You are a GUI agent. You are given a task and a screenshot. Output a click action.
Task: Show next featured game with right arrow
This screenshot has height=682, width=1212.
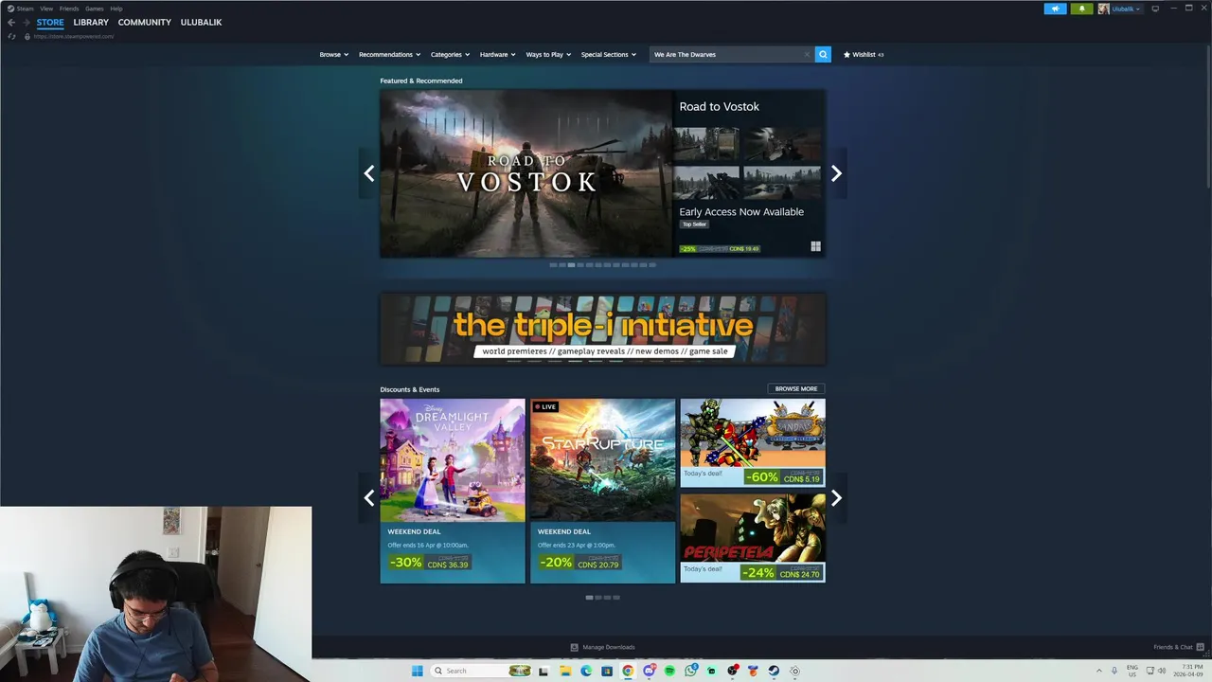(836, 172)
